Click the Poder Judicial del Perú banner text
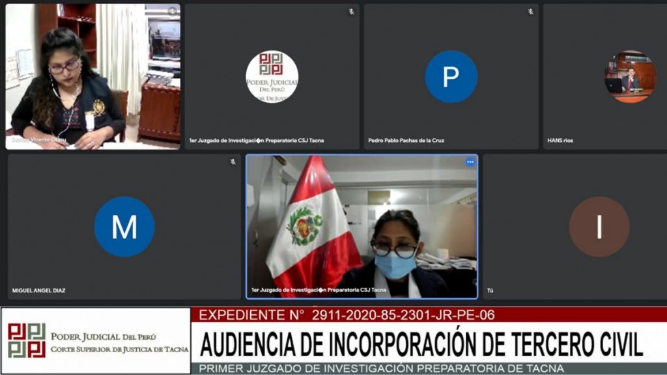This screenshot has width=667, height=375. tap(104, 337)
